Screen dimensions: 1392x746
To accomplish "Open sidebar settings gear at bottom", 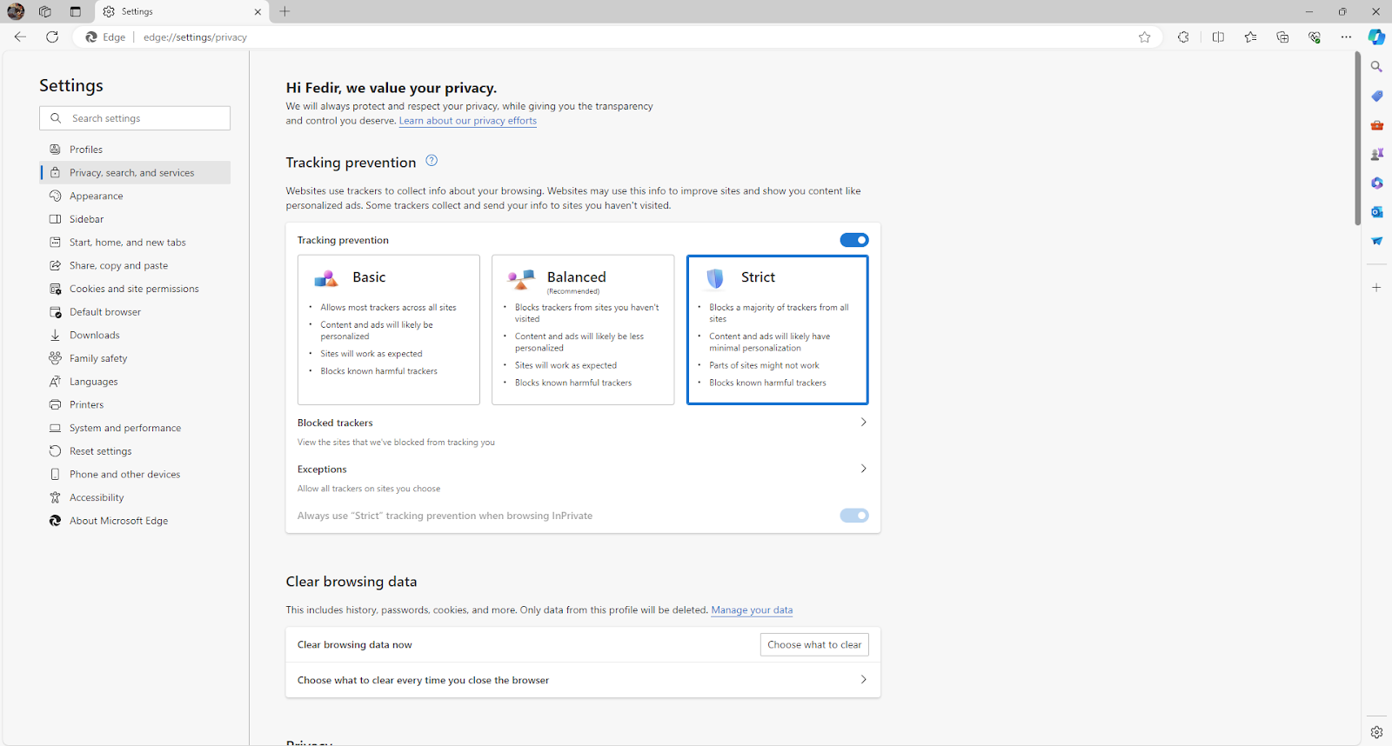I will tap(1376, 732).
